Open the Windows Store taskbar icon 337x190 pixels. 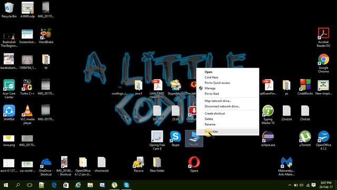click(x=66, y=185)
